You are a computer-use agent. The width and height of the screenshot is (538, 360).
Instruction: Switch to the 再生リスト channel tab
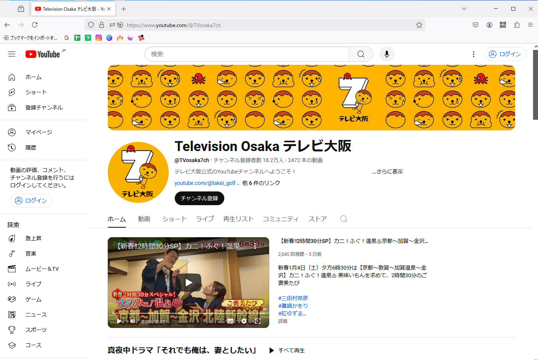(x=238, y=219)
